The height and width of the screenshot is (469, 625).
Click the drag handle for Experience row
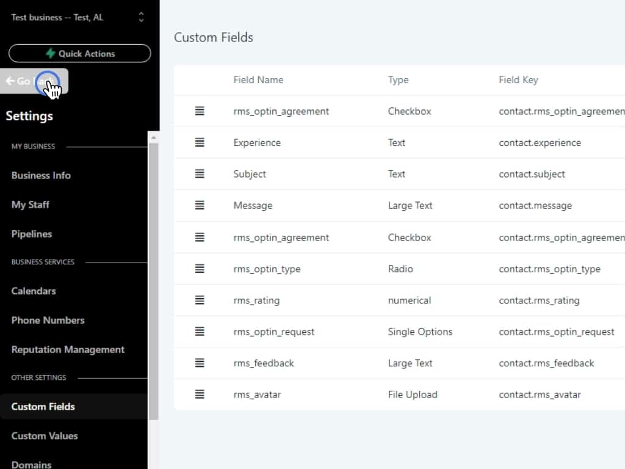point(200,142)
